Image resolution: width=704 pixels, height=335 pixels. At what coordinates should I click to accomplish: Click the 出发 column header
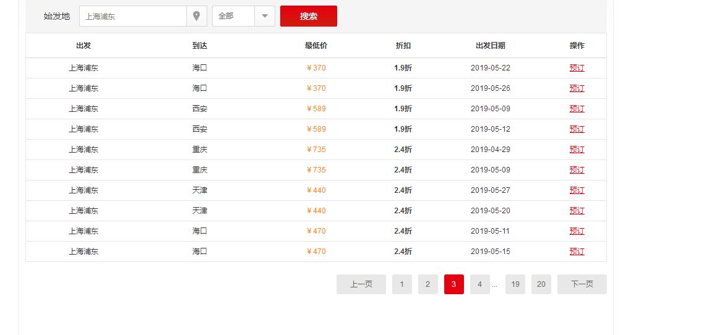click(x=84, y=46)
